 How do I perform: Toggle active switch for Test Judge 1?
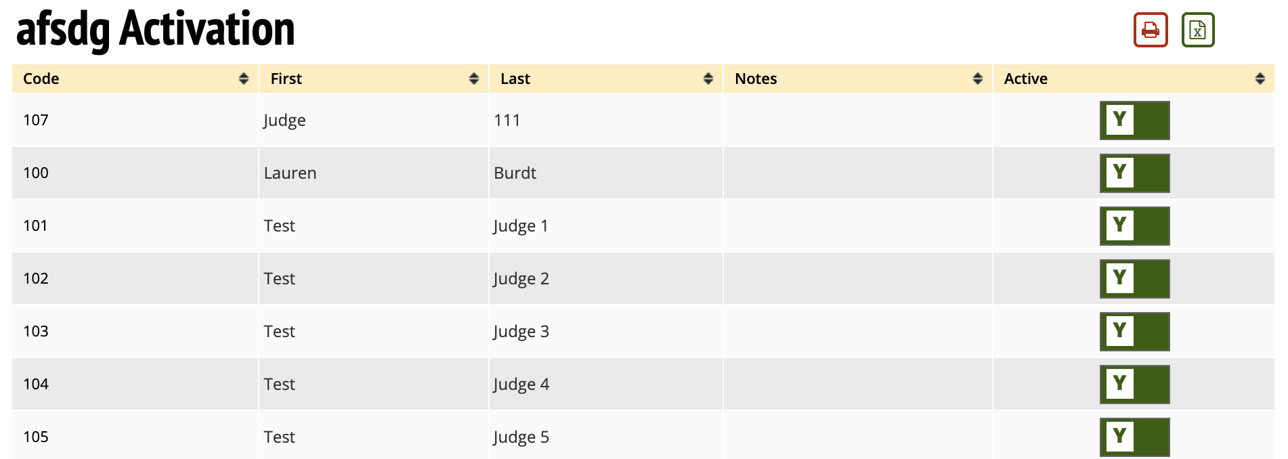[x=1134, y=226]
